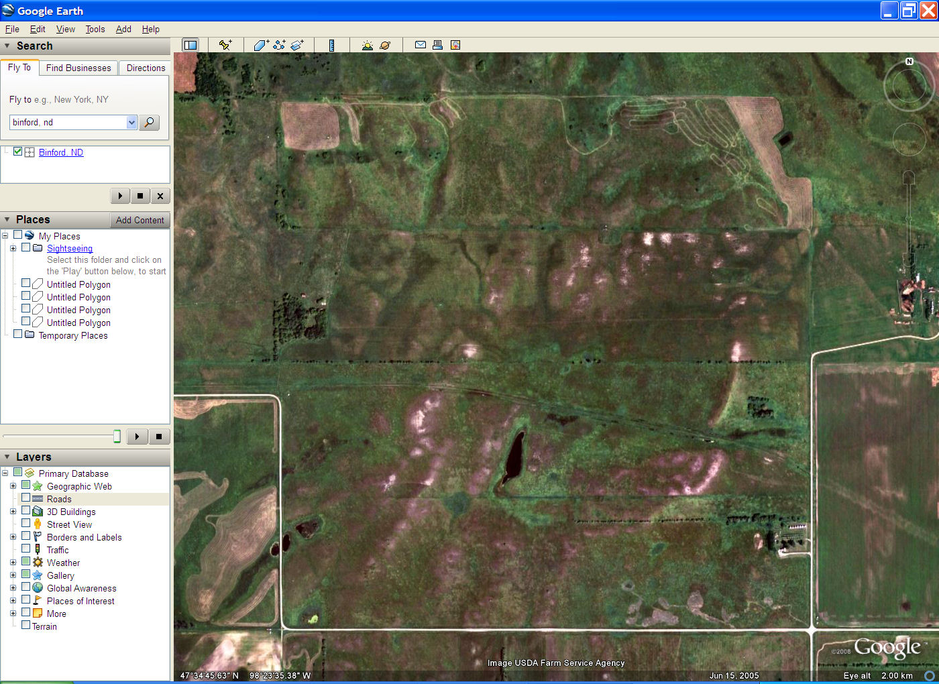Expand the Geographic Web layer
Screen dimensions: 939x684
(x=13, y=486)
